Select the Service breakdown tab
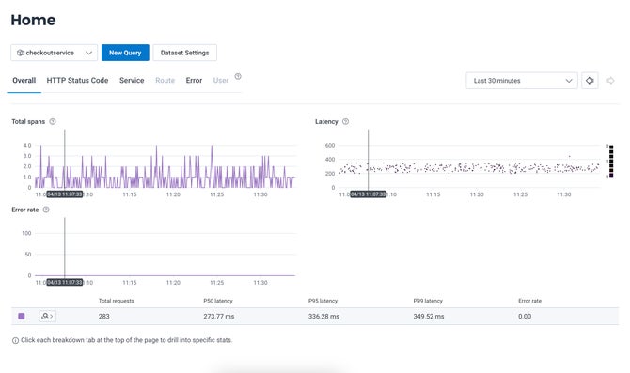The width and height of the screenshot is (630, 373). click(x=132, y=80)
